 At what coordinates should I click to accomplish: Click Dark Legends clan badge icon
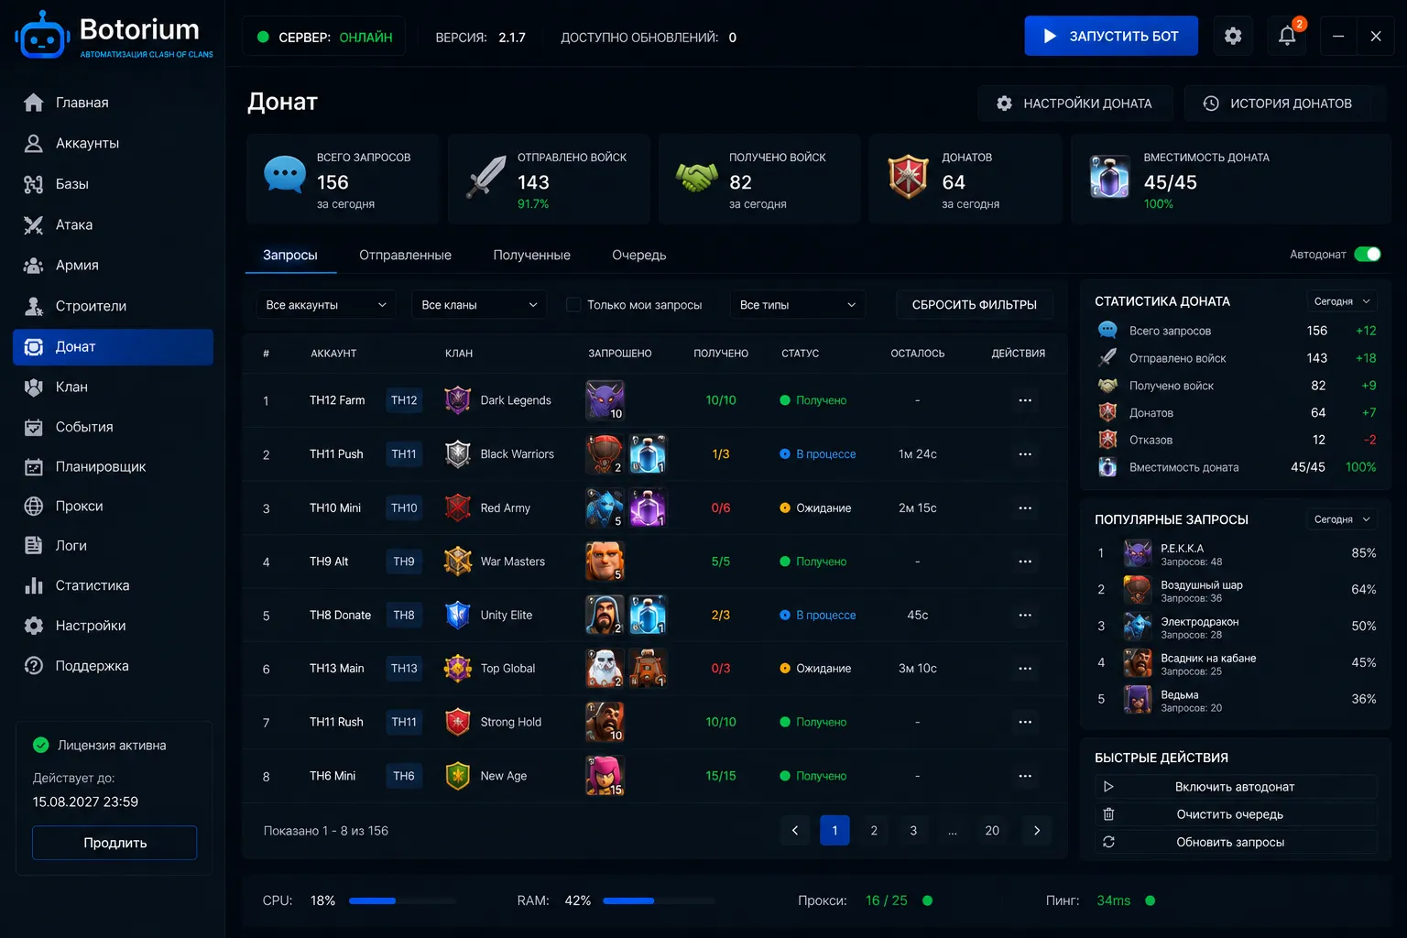point(458,400)
